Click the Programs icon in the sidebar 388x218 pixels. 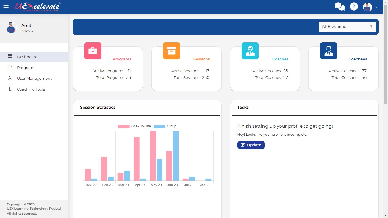(10, 68)
